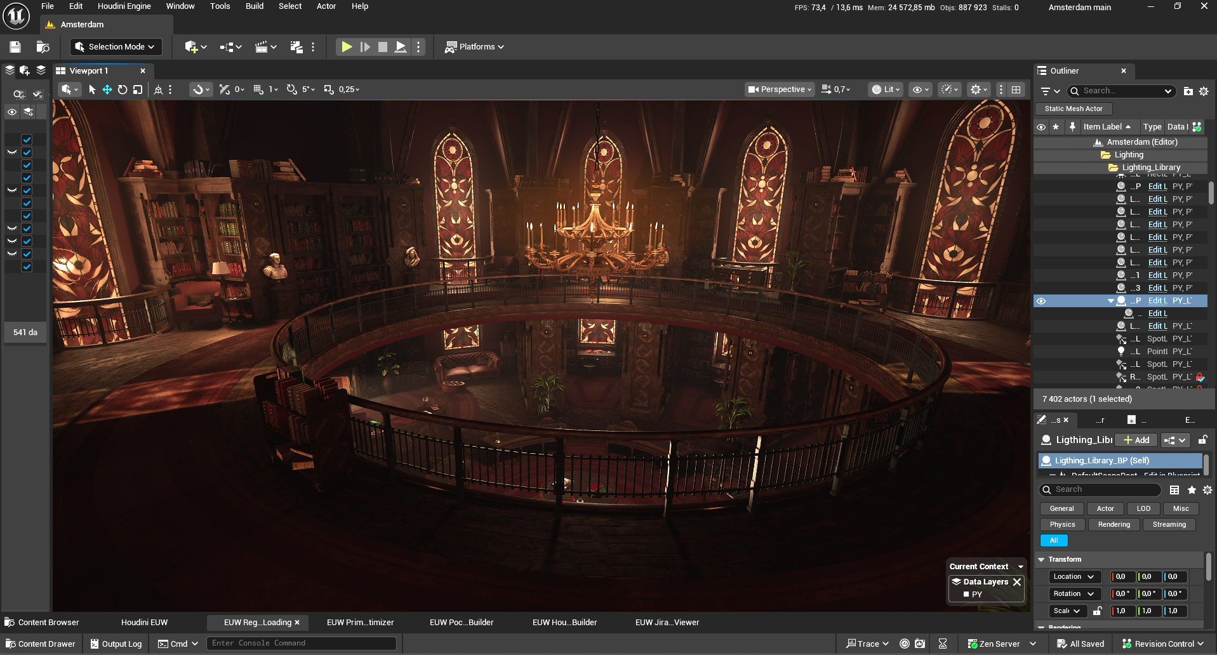Open the Actor menu
This screenshot has width=1217, height=655.
(326, 6)
